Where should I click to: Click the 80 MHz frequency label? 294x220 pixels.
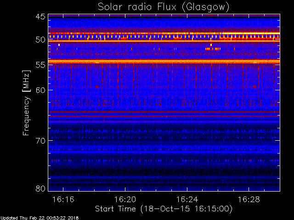pyautogui.click(x=40, y=188)
